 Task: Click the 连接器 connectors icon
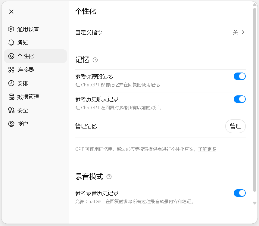pos(11,70)
